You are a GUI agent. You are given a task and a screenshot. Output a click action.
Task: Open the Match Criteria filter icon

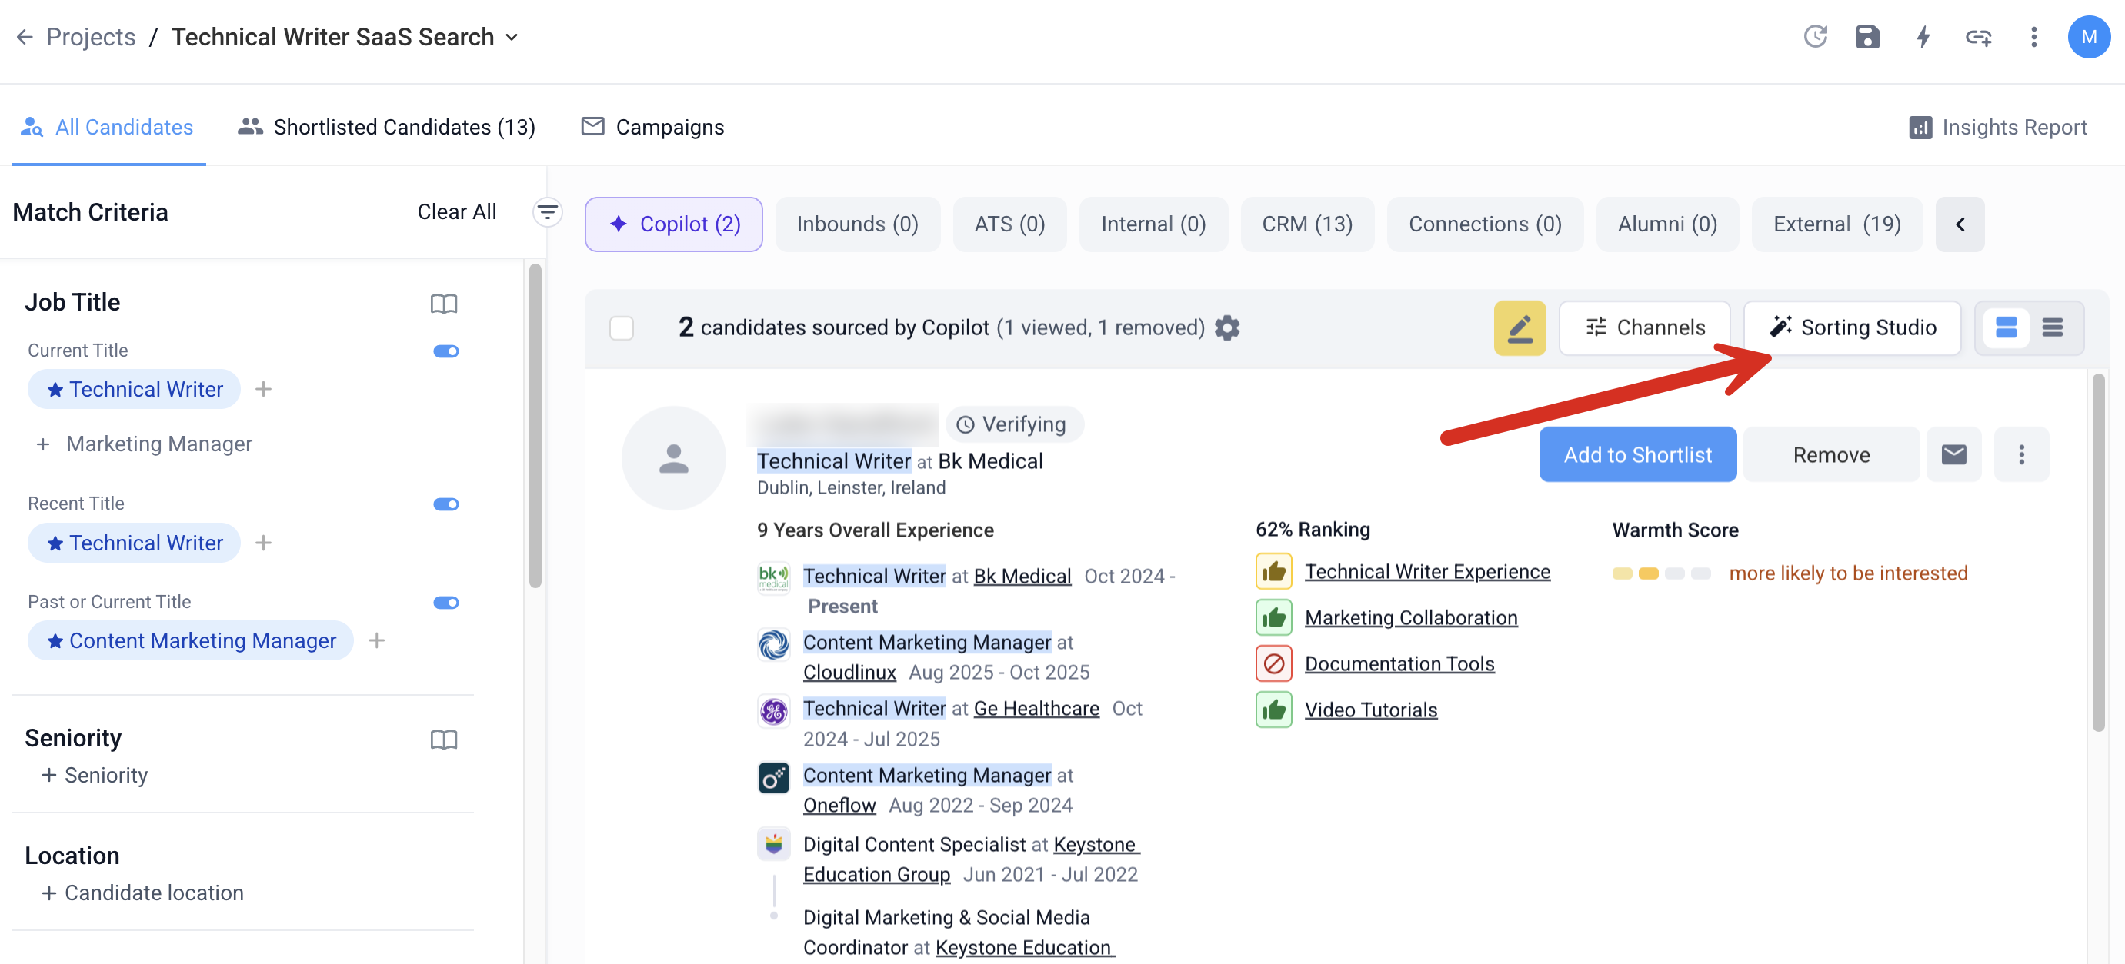548,211
